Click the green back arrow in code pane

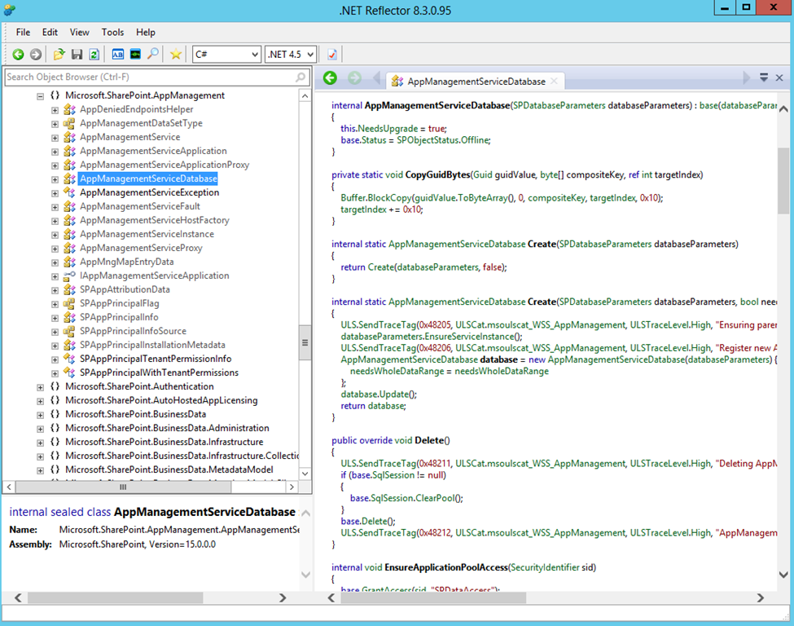[330, 78]
